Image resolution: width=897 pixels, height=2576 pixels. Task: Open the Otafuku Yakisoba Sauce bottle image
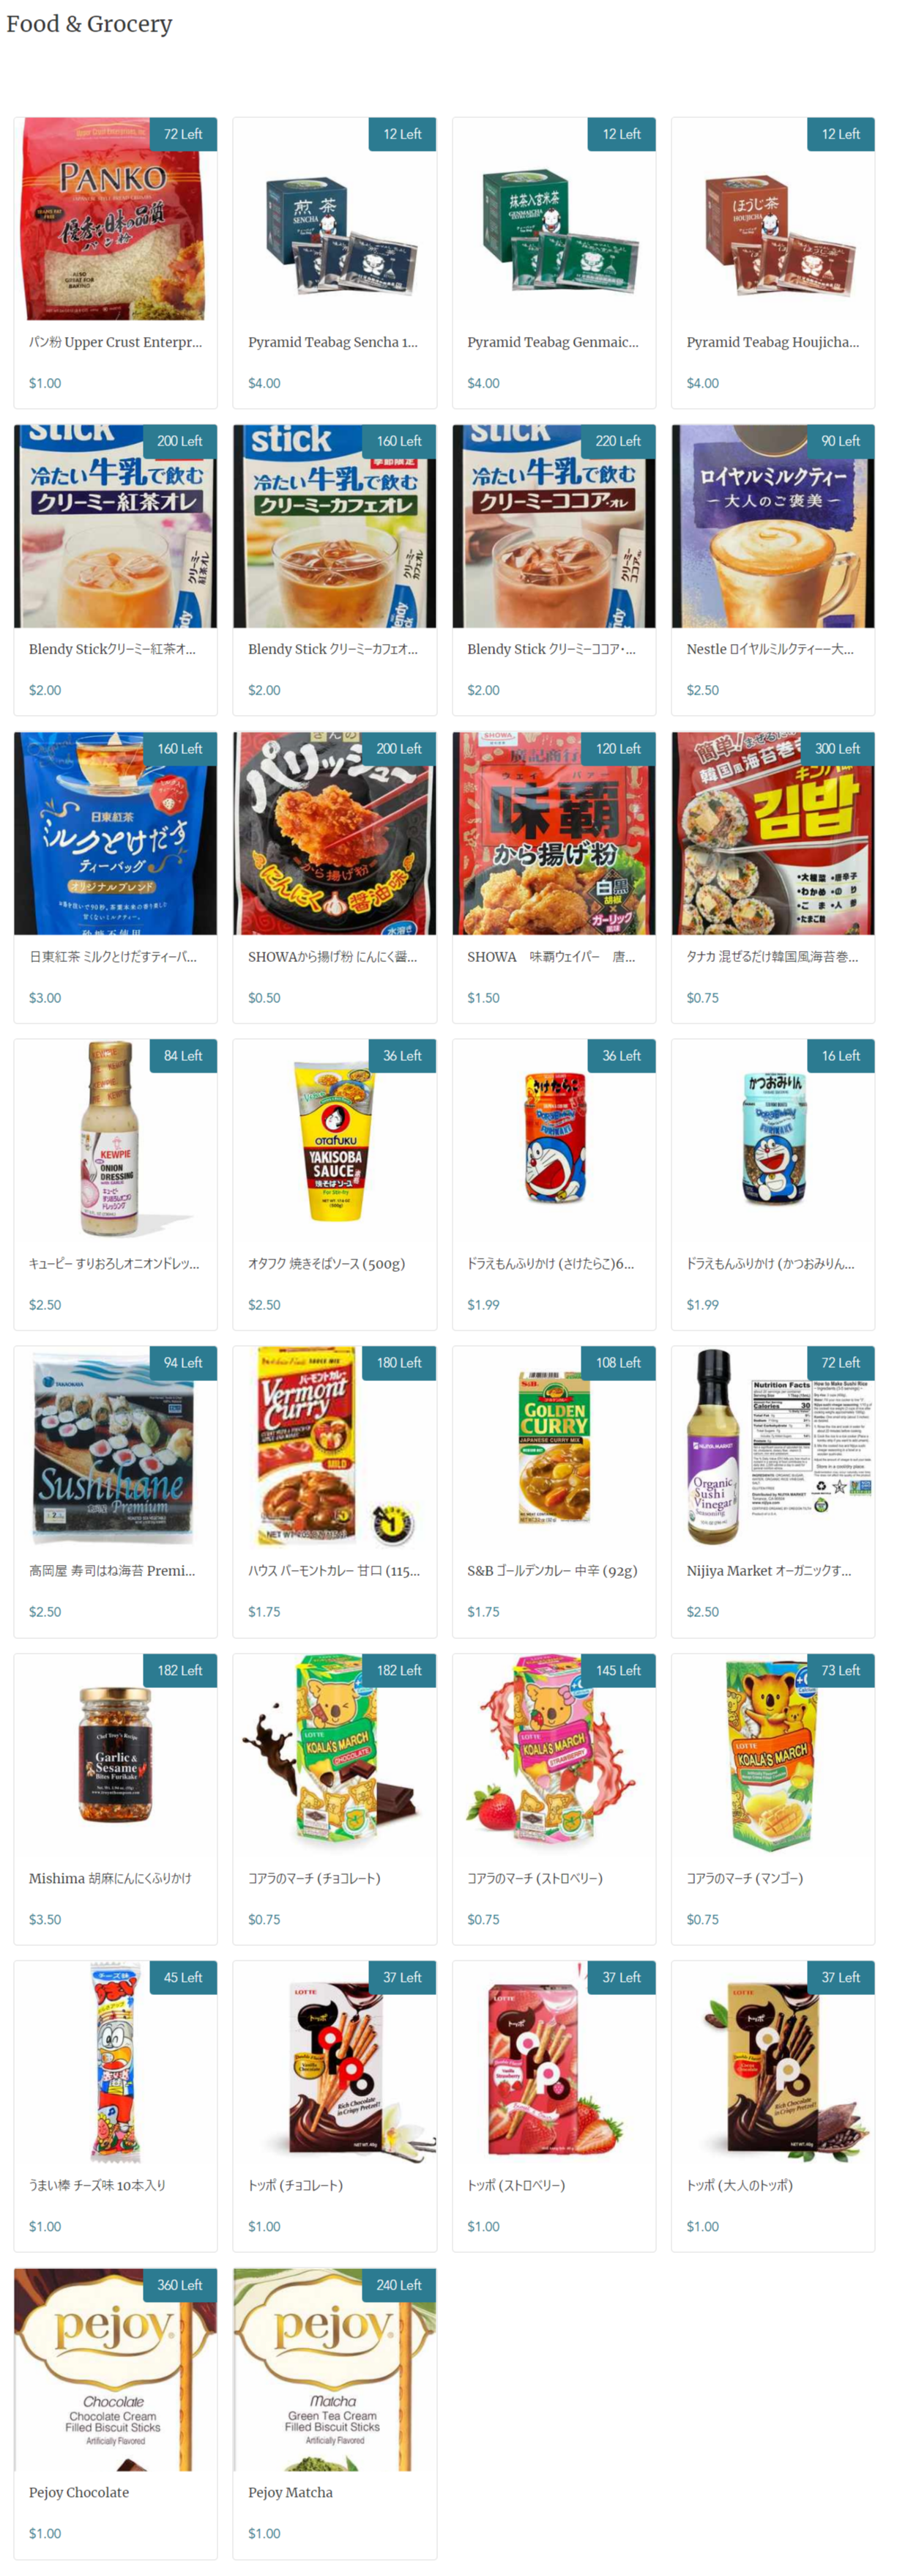point(334,1140)
